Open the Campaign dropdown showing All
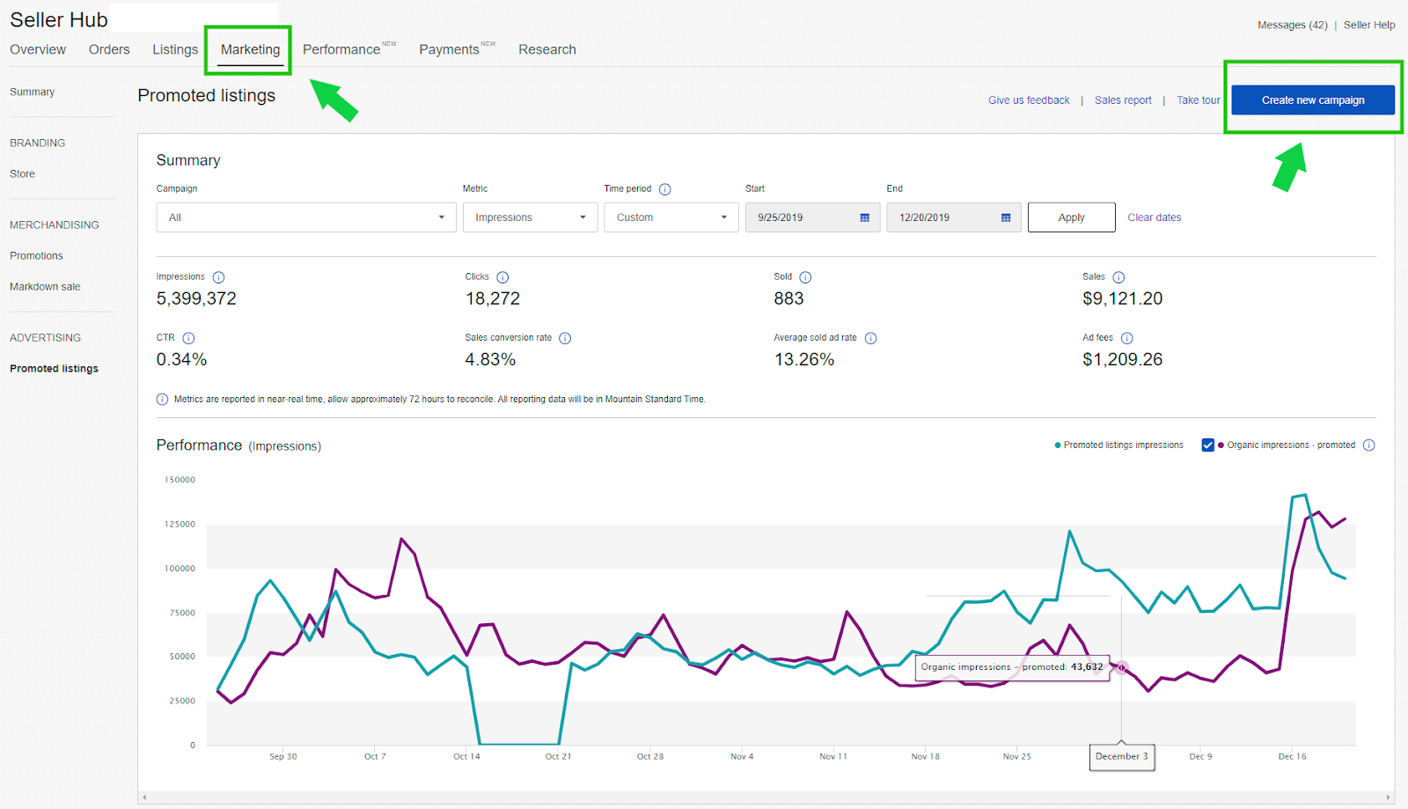This screenshot has height=809, width=1408. [x=304, y=217]
